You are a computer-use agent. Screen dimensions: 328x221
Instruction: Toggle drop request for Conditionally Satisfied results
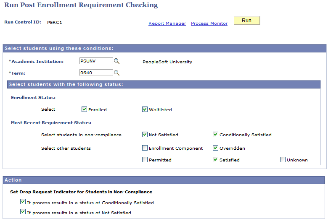tap(23, 202)
